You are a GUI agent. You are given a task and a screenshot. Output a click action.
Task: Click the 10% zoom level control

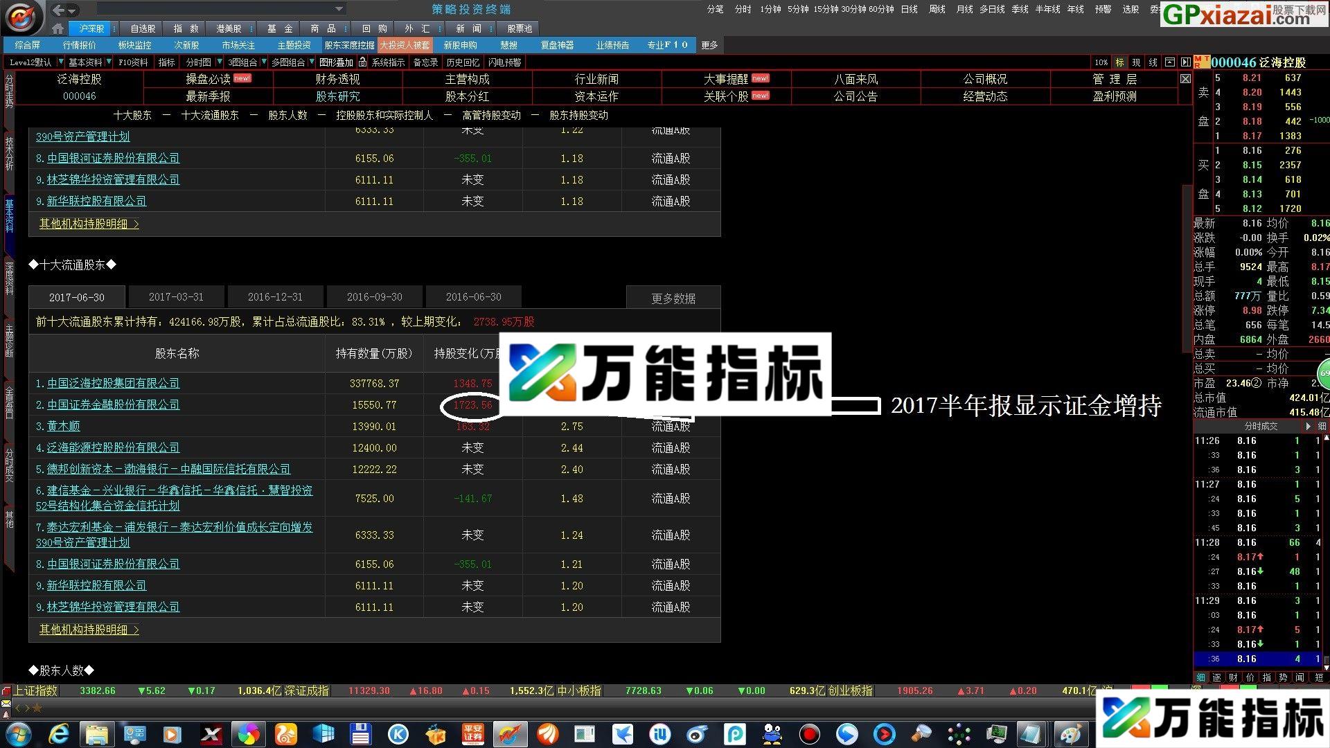1101,62
